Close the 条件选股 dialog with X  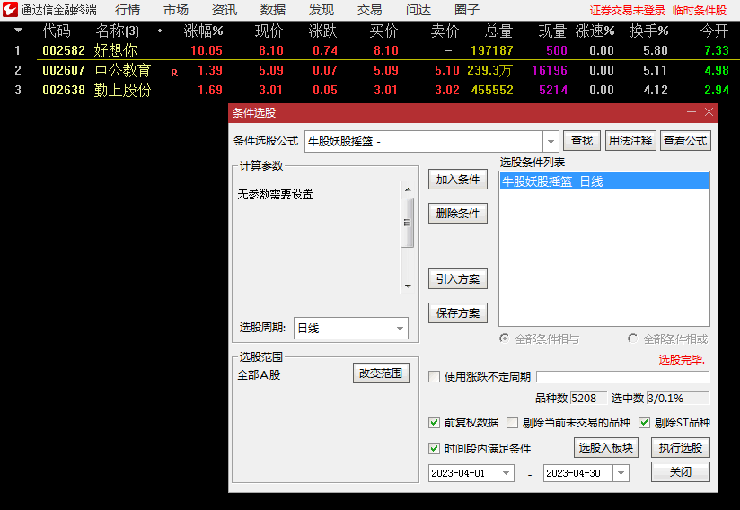click(709, 112)
